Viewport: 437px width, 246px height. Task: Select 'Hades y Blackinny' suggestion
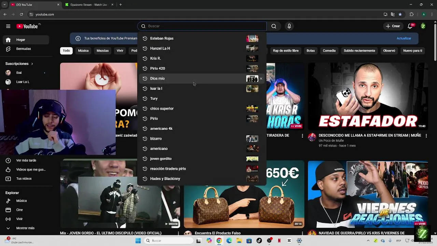[201, 179]
